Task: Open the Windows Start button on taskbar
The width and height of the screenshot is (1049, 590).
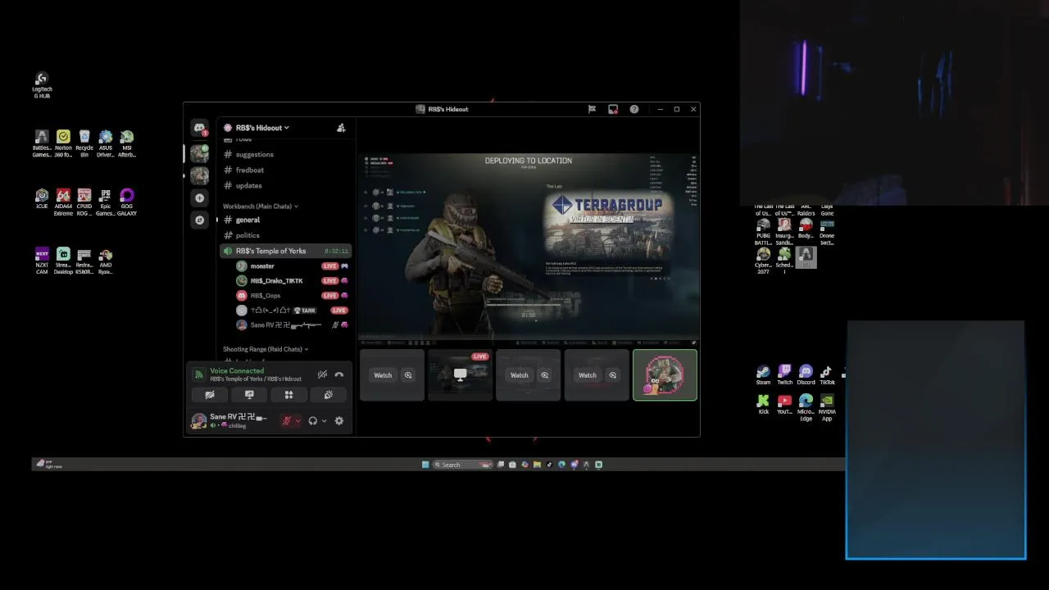Action: 425,465
